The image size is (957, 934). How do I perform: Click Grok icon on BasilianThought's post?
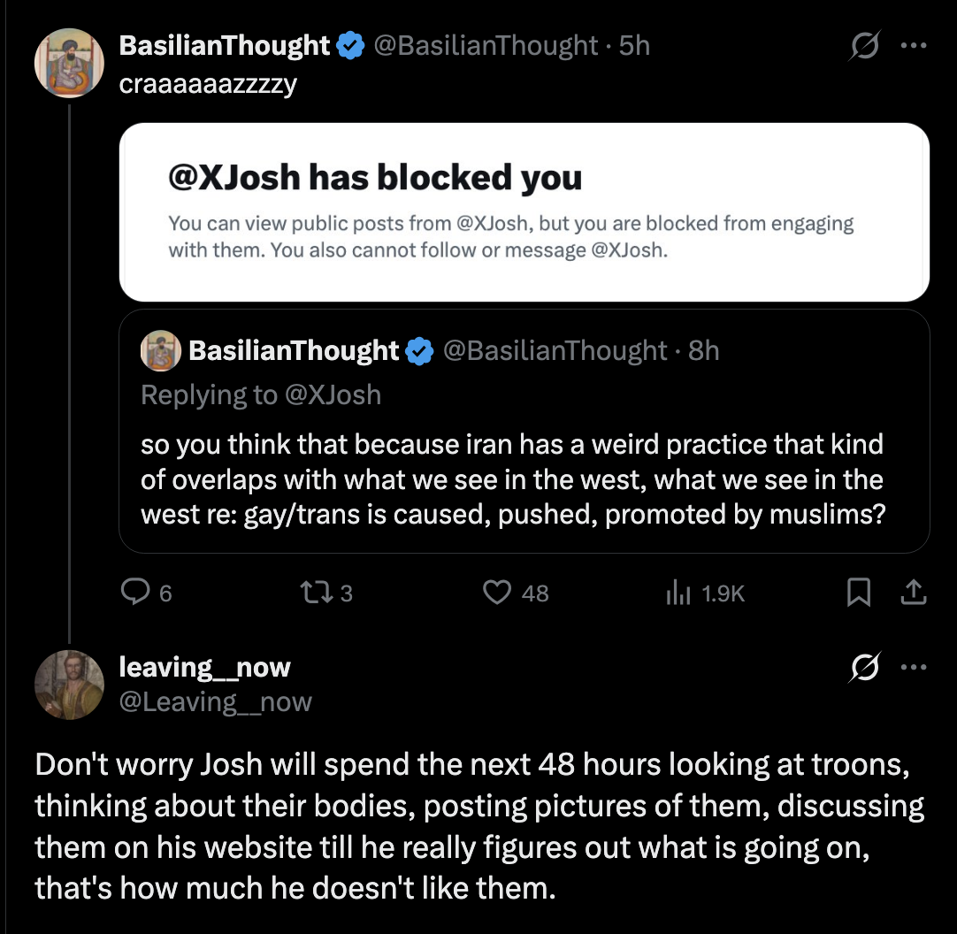864,45
